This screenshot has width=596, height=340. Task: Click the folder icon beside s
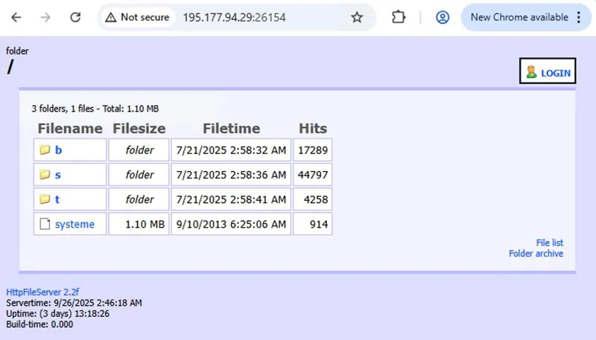(45, 175)
